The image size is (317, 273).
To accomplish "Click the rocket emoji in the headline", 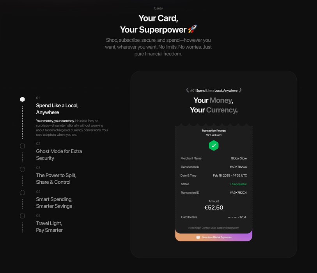I will pyautogui.click(x=192, y=29).
